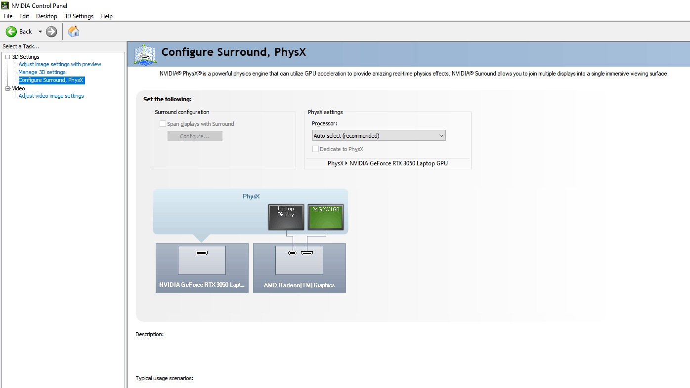
Task: Open the Back history dropdown arrow
Action: (x=40, y=32)
